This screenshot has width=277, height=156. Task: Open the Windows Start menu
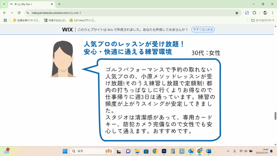pyautogui.click(x=65, y=151)
